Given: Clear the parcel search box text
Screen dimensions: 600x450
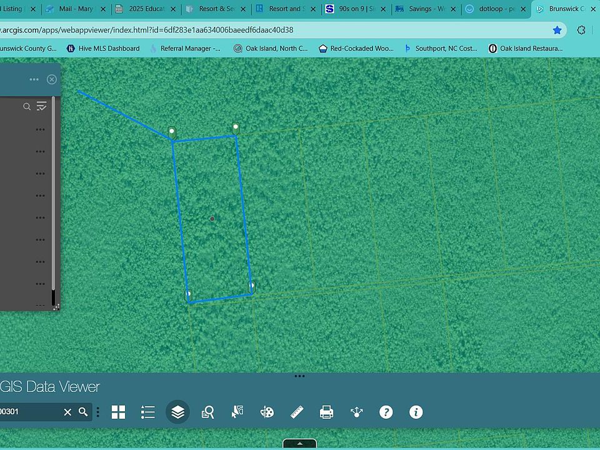Looking at the screenshot, I should point(67,412).
